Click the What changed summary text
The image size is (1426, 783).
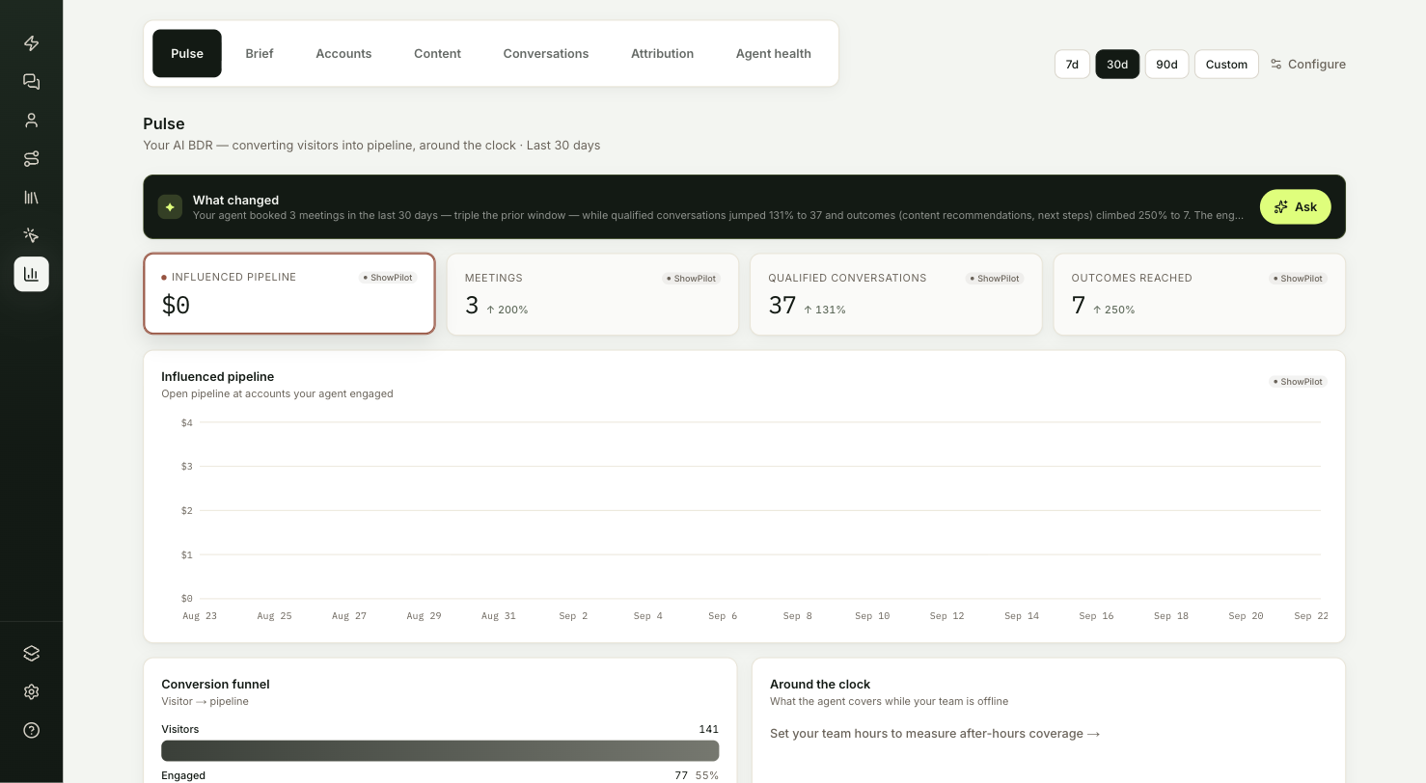718,215
